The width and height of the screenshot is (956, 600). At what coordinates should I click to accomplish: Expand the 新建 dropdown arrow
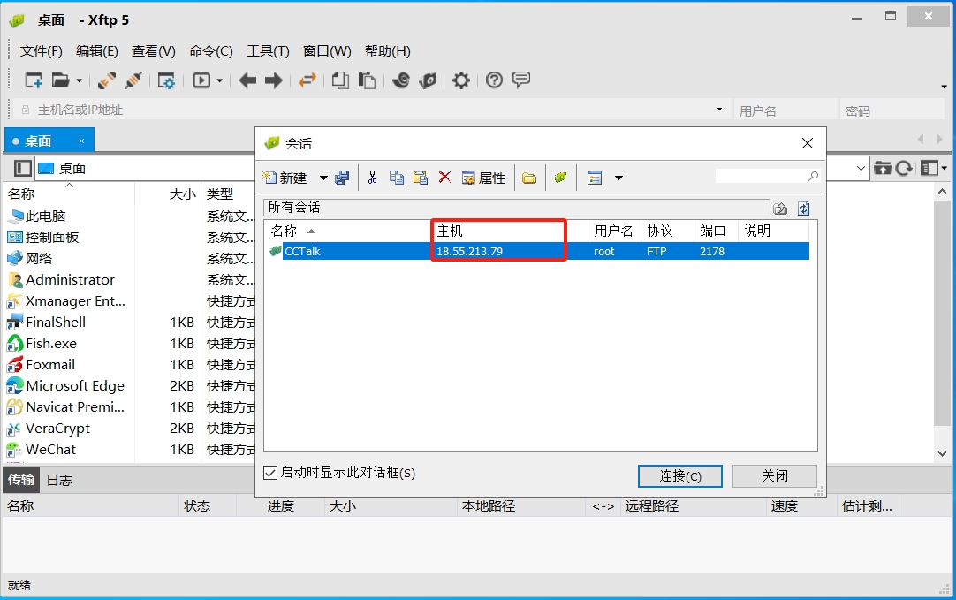[323, 178]
